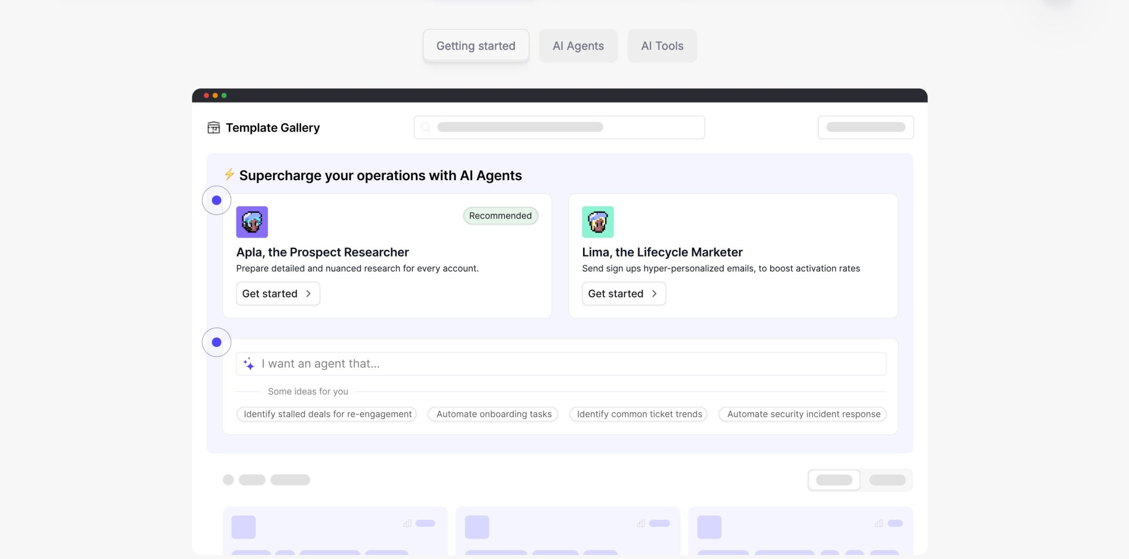Click blue hotspot dot beside Apla card
Image resolution: width=1129 pixels, height=559 pixels.
(x=217, y=200)
